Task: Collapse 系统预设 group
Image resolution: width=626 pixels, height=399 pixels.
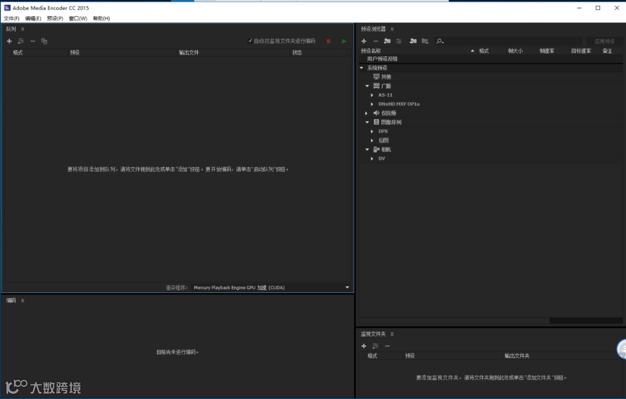Action: 362,68
